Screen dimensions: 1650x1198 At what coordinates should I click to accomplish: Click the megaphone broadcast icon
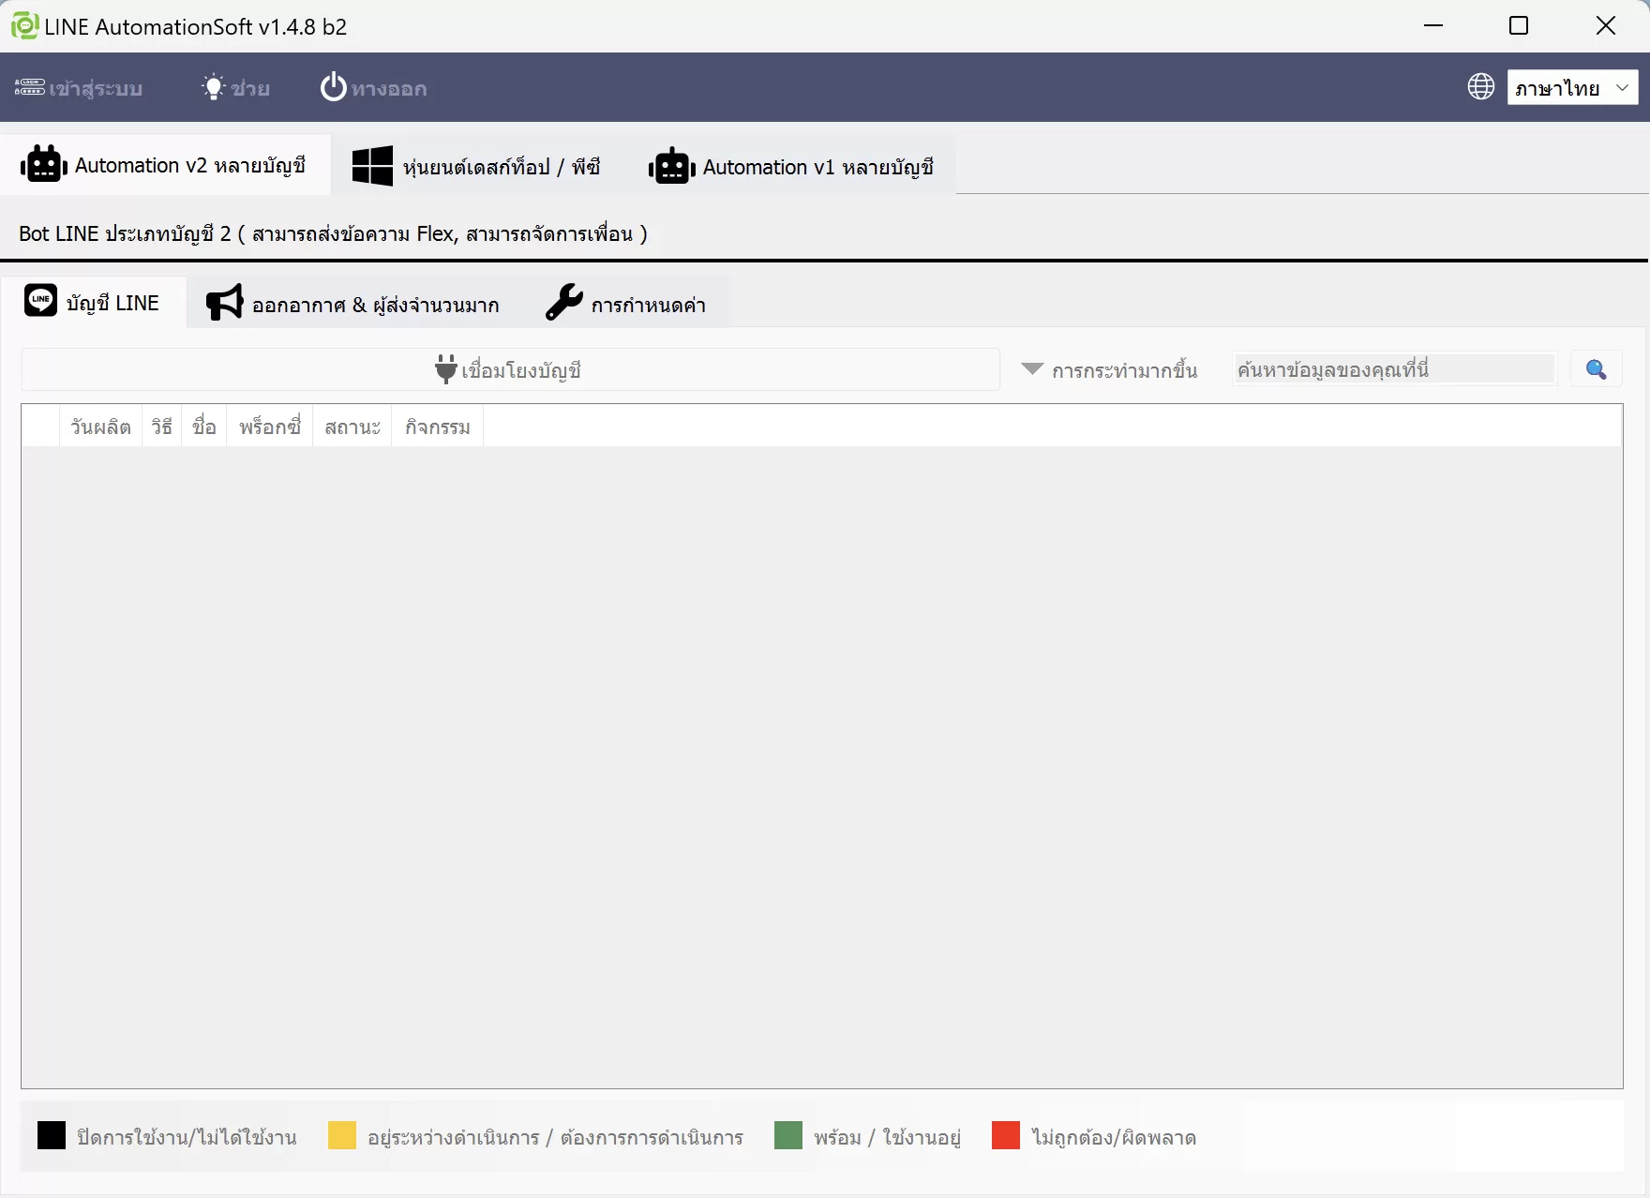click(225, 303)
